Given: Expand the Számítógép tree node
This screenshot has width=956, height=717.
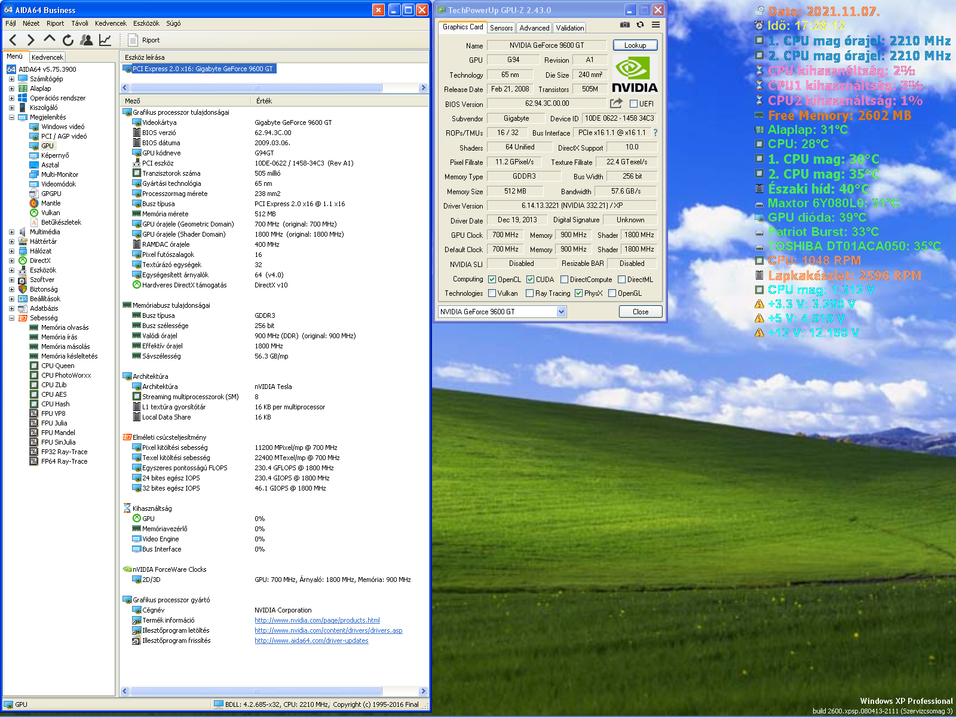Looking at the screenshot, I should point(11,79).
